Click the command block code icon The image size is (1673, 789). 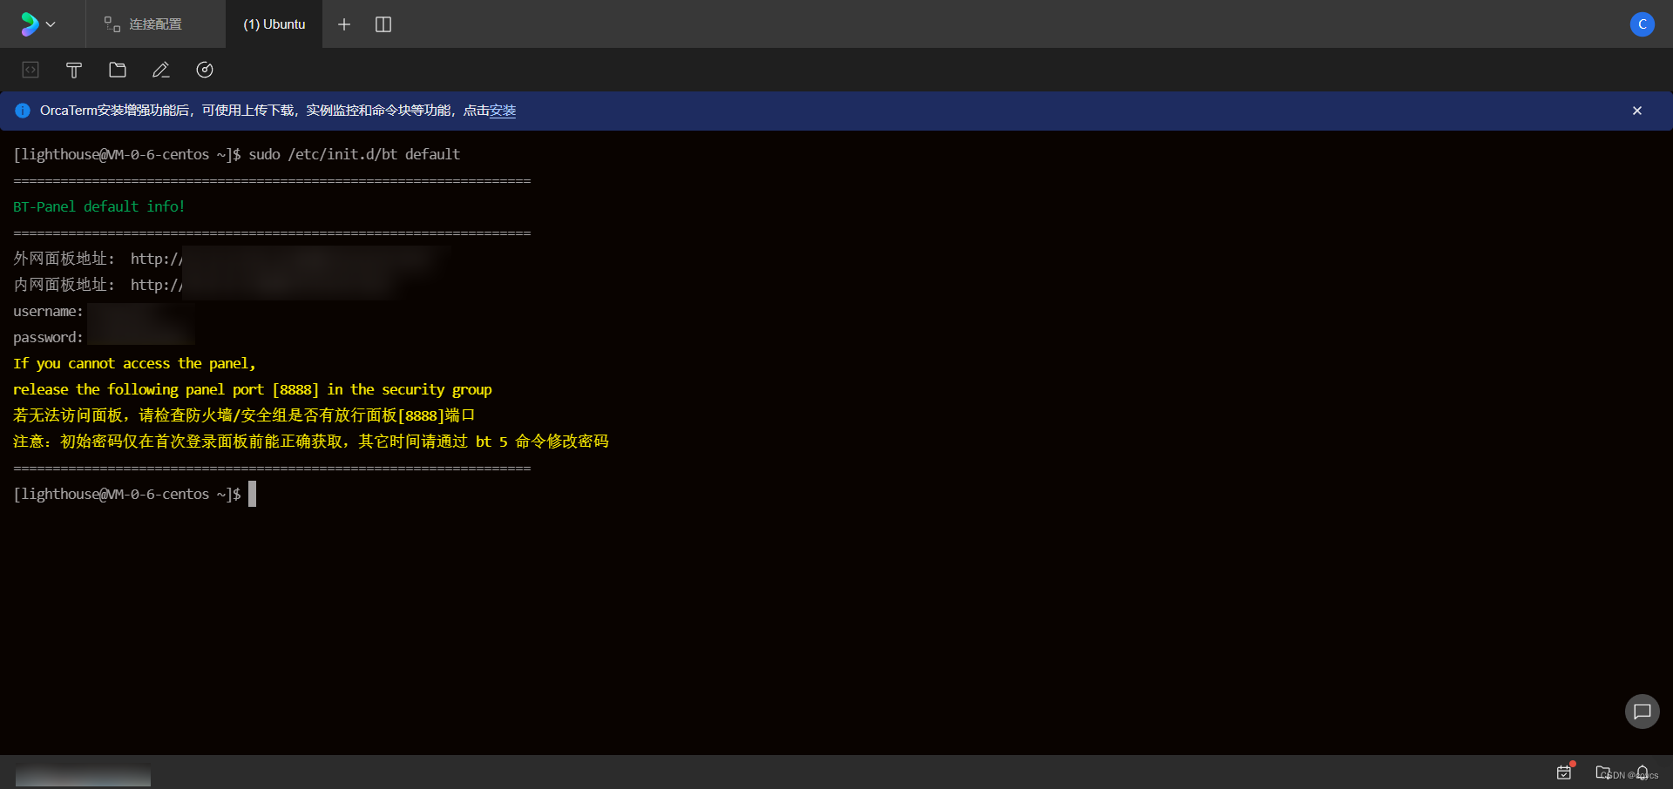(30, 70)
